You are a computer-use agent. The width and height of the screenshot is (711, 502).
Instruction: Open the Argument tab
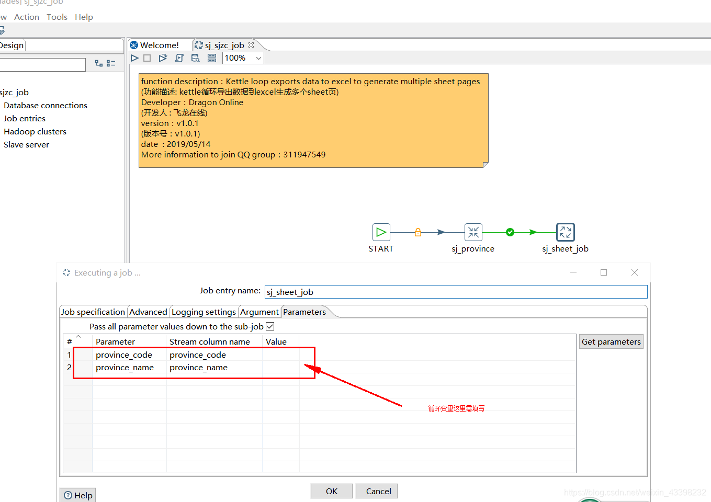click(x=259, y=312)
